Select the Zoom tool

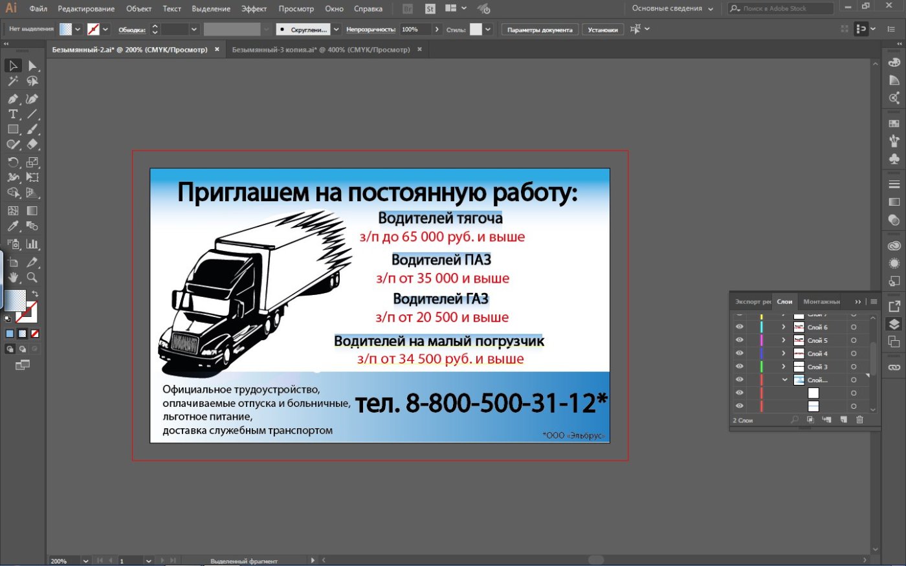click(x=32, y=278)
